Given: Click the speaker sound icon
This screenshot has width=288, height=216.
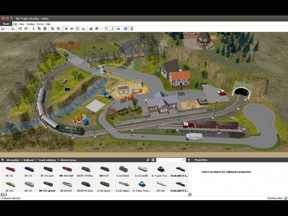Looking at the screenshot, I should coord(131,28).
